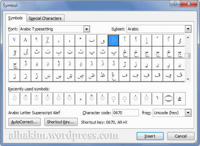The width and height of the screenshot is (200, 146).
Task: Open the Subset dropdown arrow
Action: click(x=188, y=29)
